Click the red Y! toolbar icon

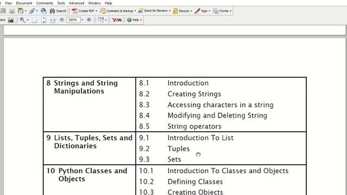pos(117,20)
